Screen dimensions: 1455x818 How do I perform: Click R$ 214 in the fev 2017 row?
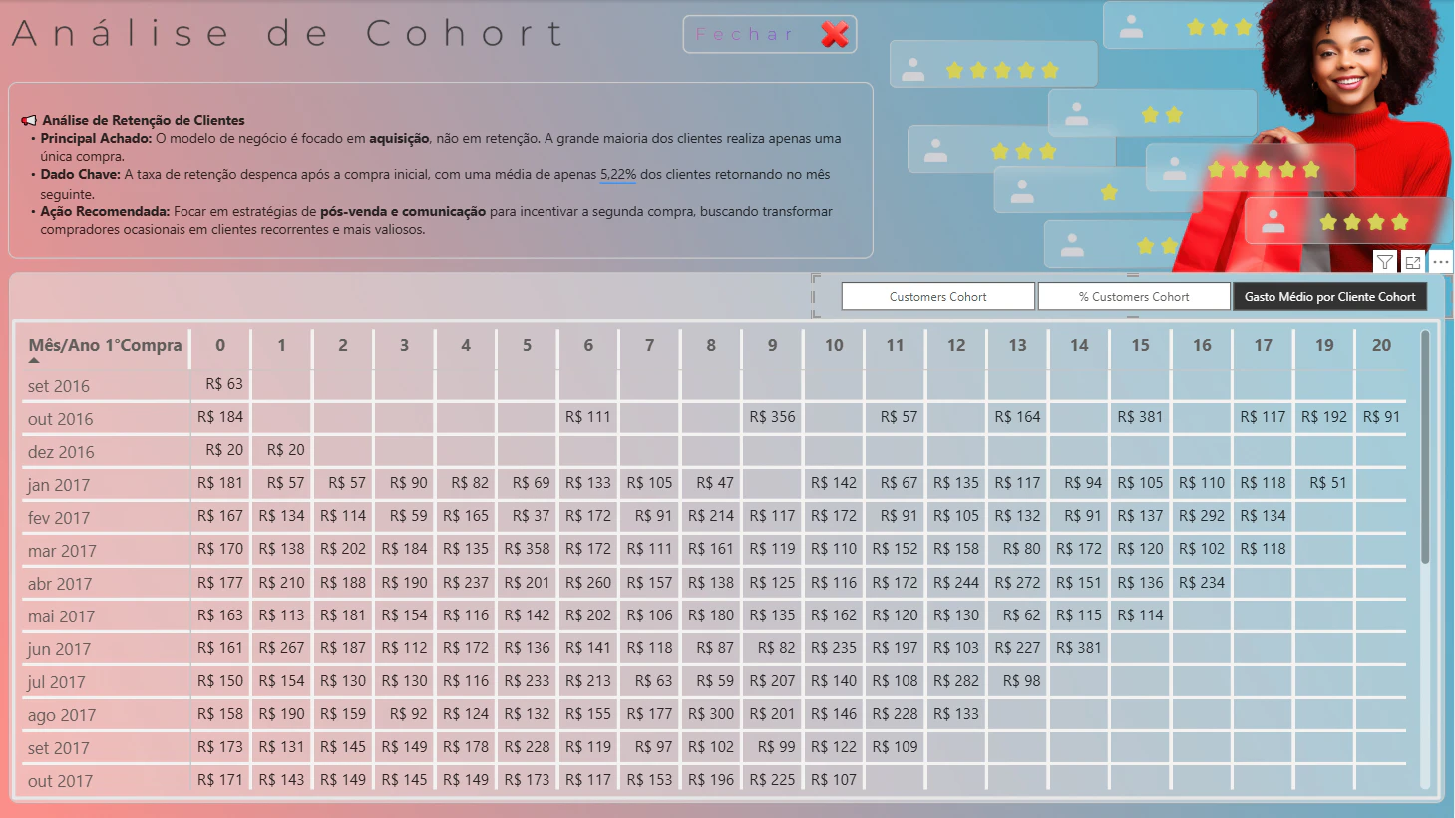pyautogui.click(x=711, y=516)
